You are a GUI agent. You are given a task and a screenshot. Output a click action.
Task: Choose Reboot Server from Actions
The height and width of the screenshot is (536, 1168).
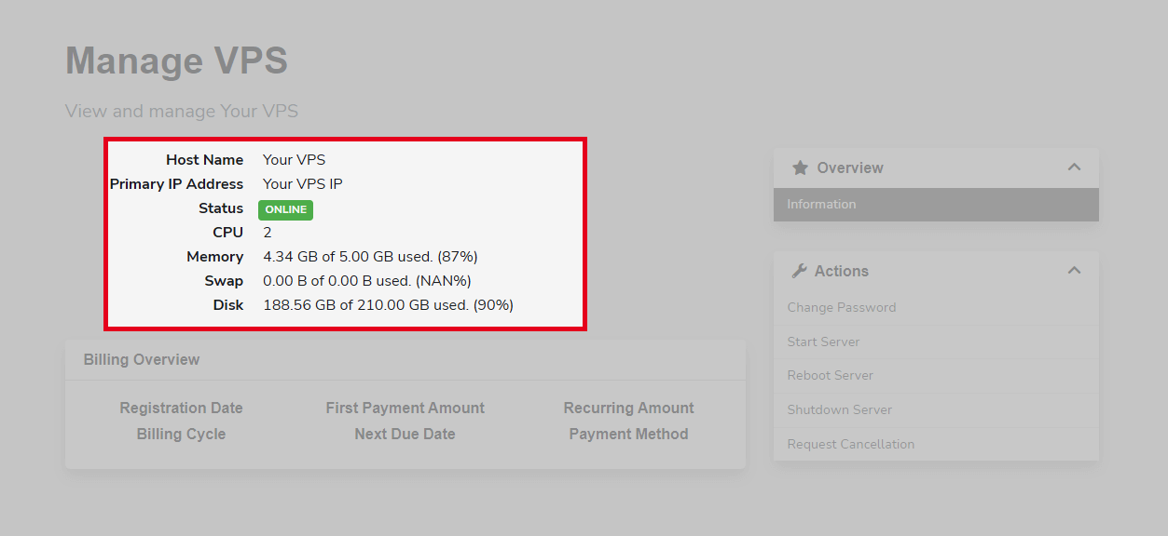(x=830, y=376)
